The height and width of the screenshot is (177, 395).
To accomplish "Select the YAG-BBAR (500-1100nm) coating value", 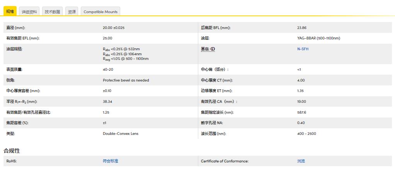I will click(318, 38).
